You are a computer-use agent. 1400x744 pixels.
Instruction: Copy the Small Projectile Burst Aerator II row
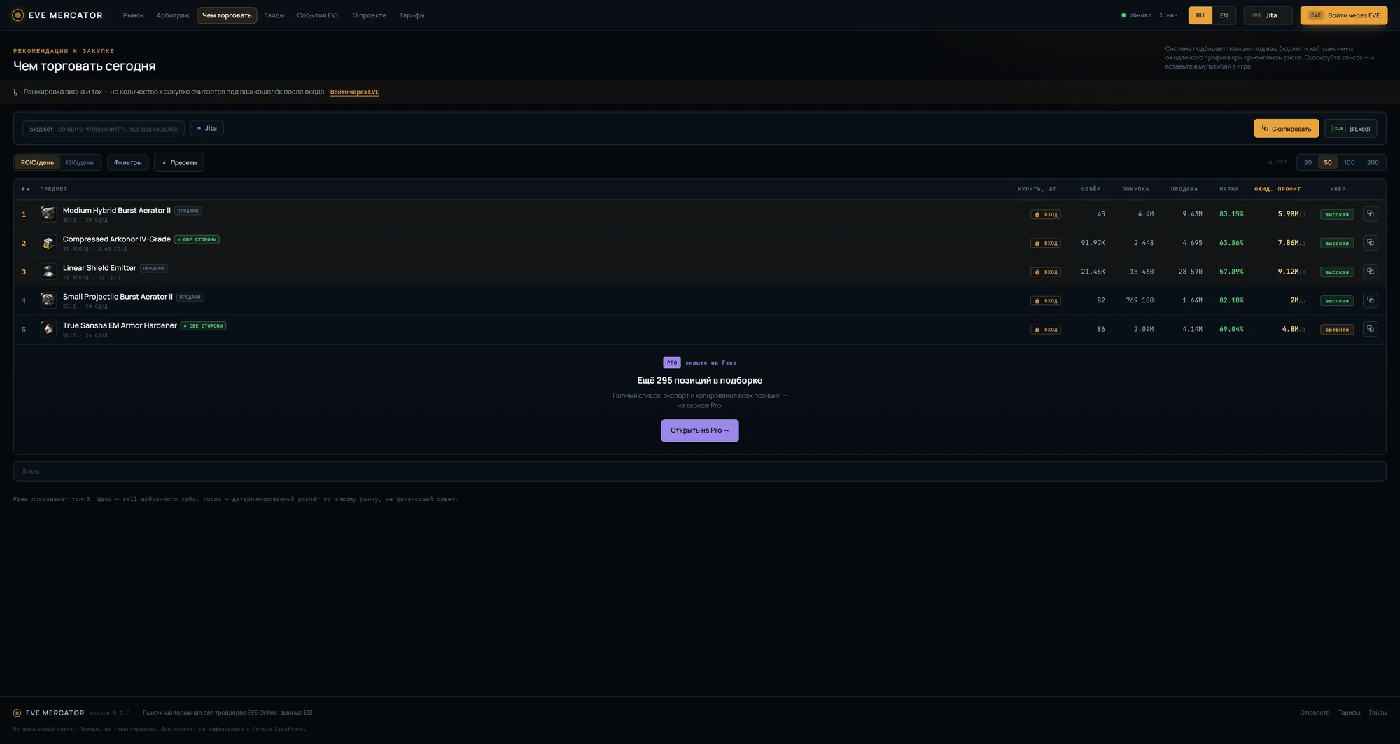[x=1371, y=300]
